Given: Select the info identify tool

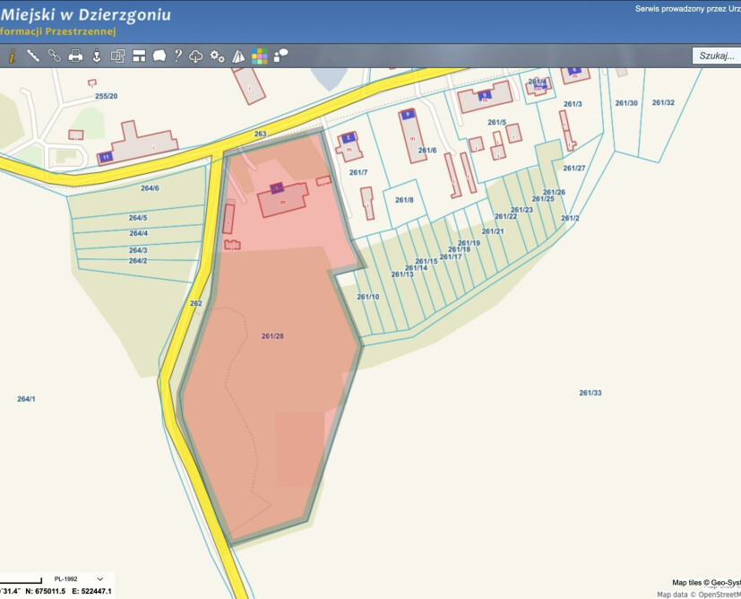Looking at the screenshot, I should coord(12,56).
